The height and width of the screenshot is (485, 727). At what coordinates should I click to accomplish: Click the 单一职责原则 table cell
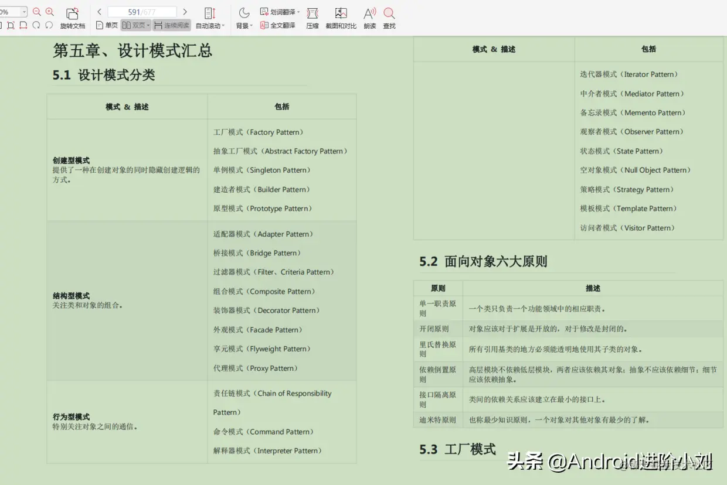tap(438, 308)
